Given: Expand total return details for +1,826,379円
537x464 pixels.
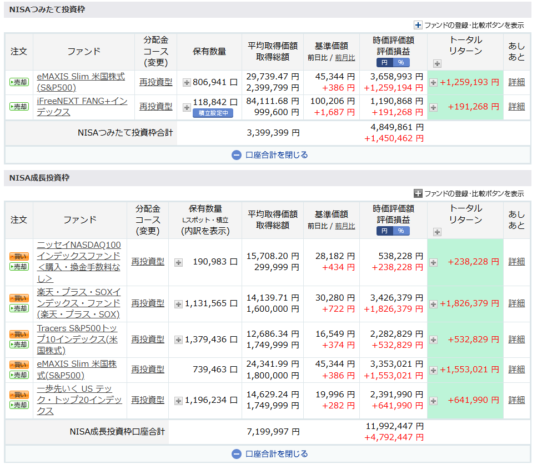Looking at the screenshot, I should coord(434,304).
